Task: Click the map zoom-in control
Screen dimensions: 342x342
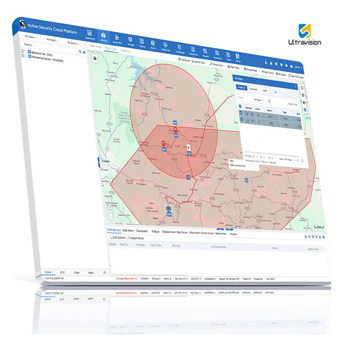Action: 110,212
